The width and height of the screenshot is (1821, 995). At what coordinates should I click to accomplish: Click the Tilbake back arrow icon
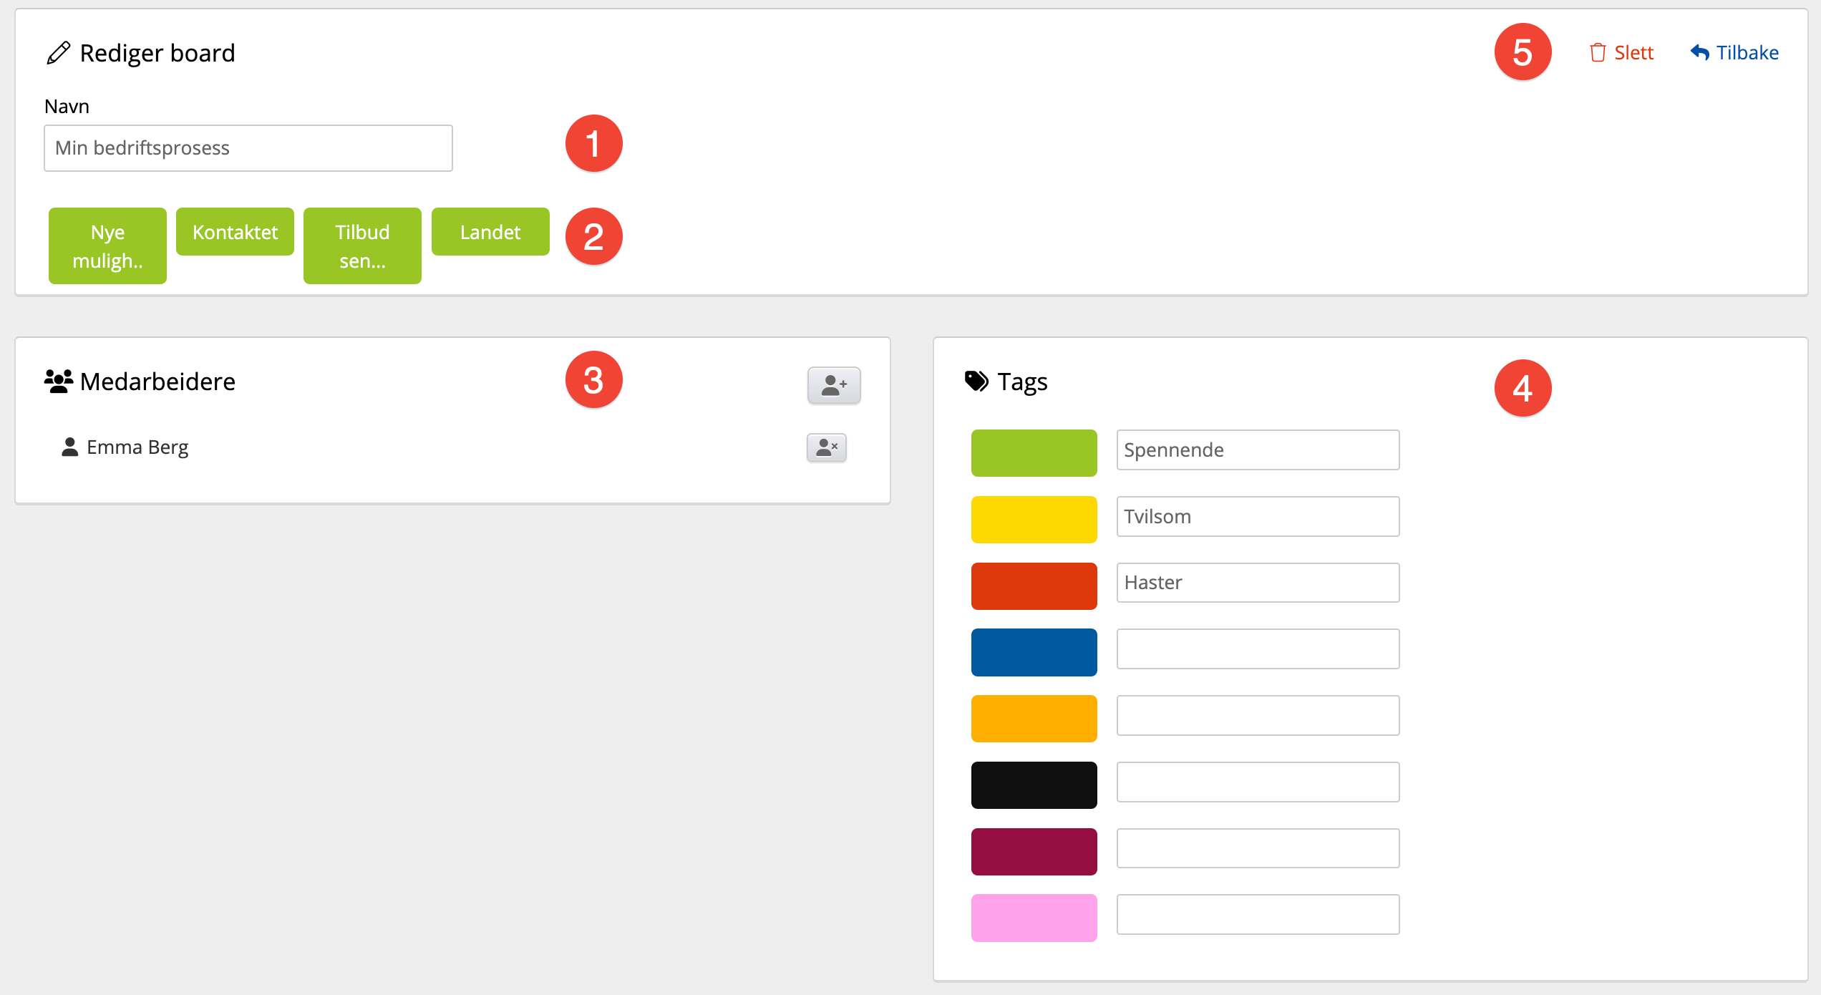pyautogui.click(x=1699, y=53)
